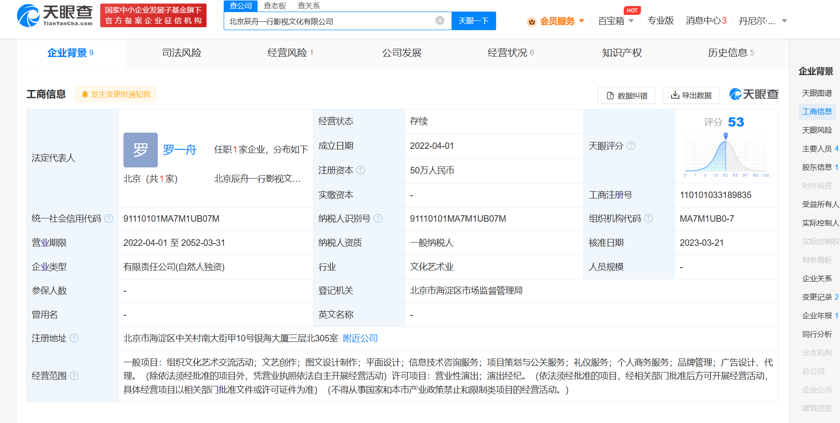Click the help icon beside 统一社会信用代码
Viewport: 840px width, 423px height.
tap(109, 218)
